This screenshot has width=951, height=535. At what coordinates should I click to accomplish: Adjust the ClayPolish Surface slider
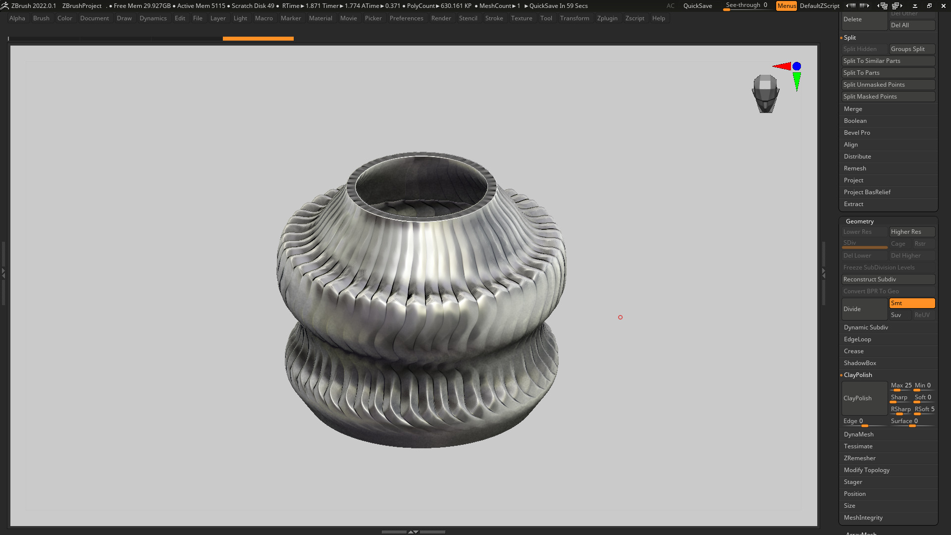tap(912, 422)
